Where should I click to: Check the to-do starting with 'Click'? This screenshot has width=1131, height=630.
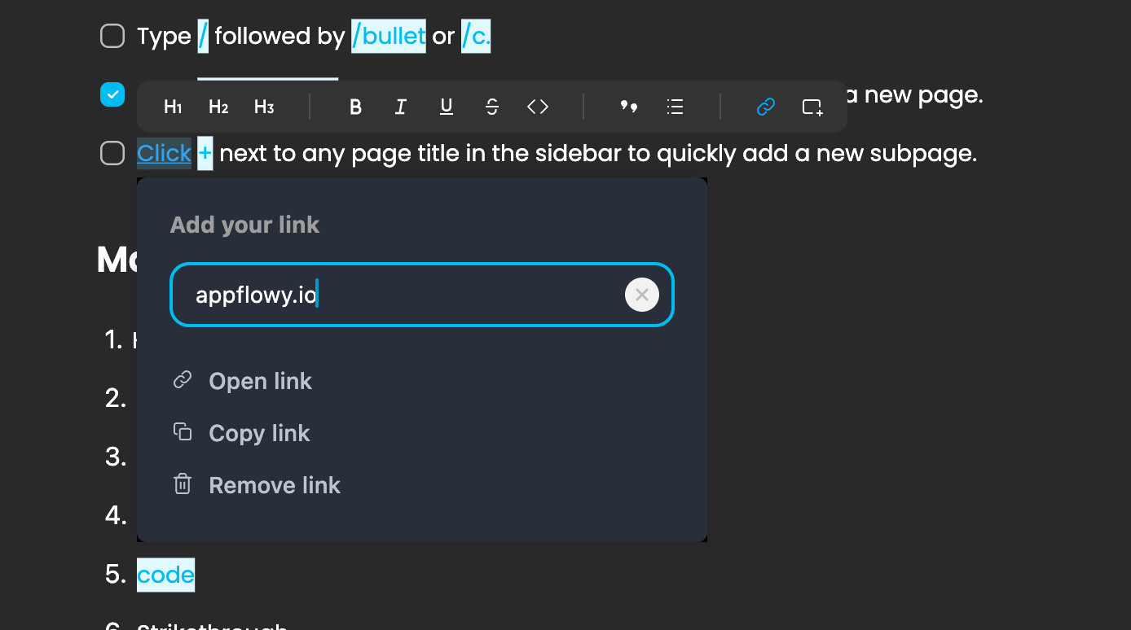point(112,153)
